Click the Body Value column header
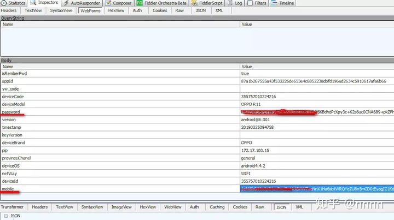 pos(317,67)
